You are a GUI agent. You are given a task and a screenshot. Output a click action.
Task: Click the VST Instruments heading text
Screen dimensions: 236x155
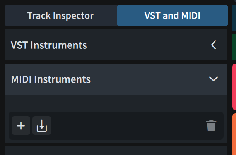coord(49,45)
